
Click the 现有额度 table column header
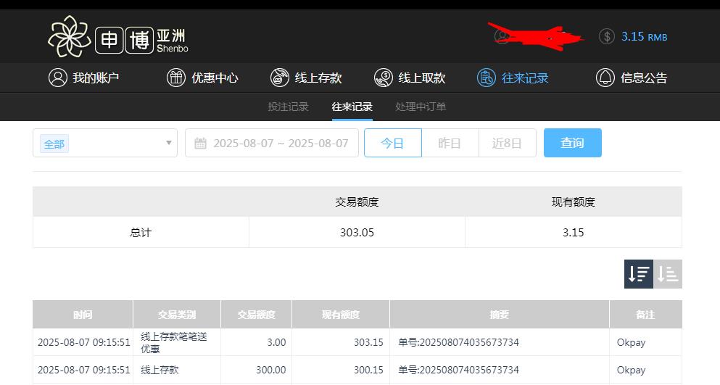coord(341,314)
